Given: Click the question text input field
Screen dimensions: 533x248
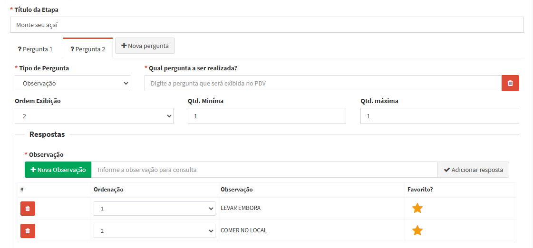Looking at the screenshot, I should coord(323,83).
